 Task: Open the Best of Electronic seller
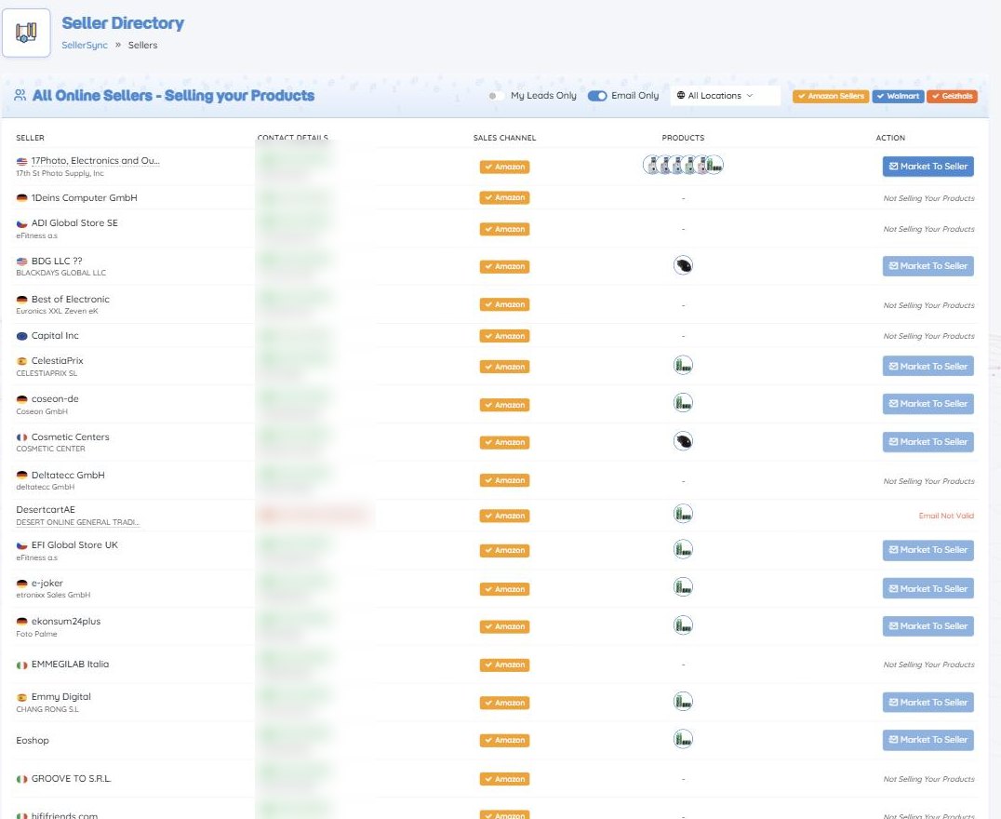click(70, 299)
